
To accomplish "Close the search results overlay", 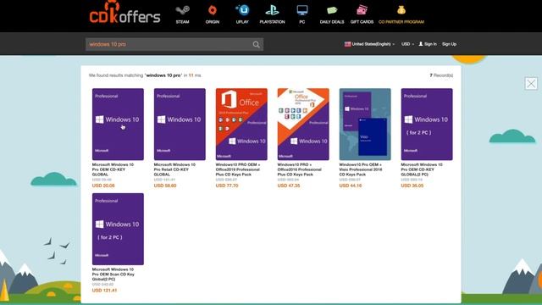I will point(531,83).
